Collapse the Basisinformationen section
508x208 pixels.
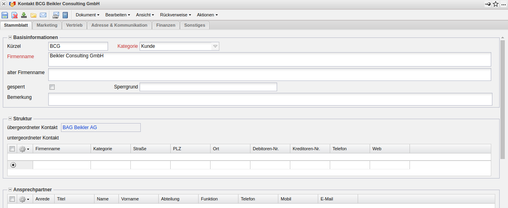coord(10,37)
